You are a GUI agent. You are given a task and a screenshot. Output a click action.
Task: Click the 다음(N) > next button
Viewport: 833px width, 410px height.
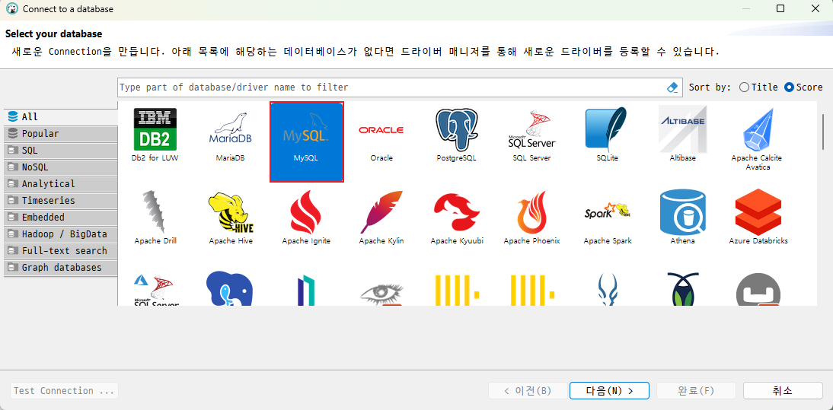click(x=609, y=391)
